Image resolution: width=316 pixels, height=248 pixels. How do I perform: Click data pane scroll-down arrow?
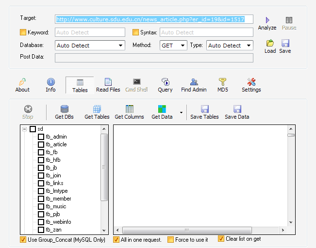[291, 222]
